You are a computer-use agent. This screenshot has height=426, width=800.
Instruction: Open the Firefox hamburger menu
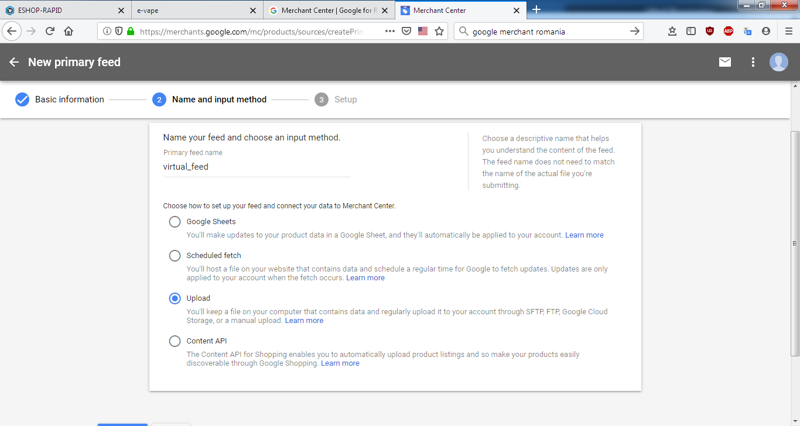pyautogui.click(x=788, y=32)
